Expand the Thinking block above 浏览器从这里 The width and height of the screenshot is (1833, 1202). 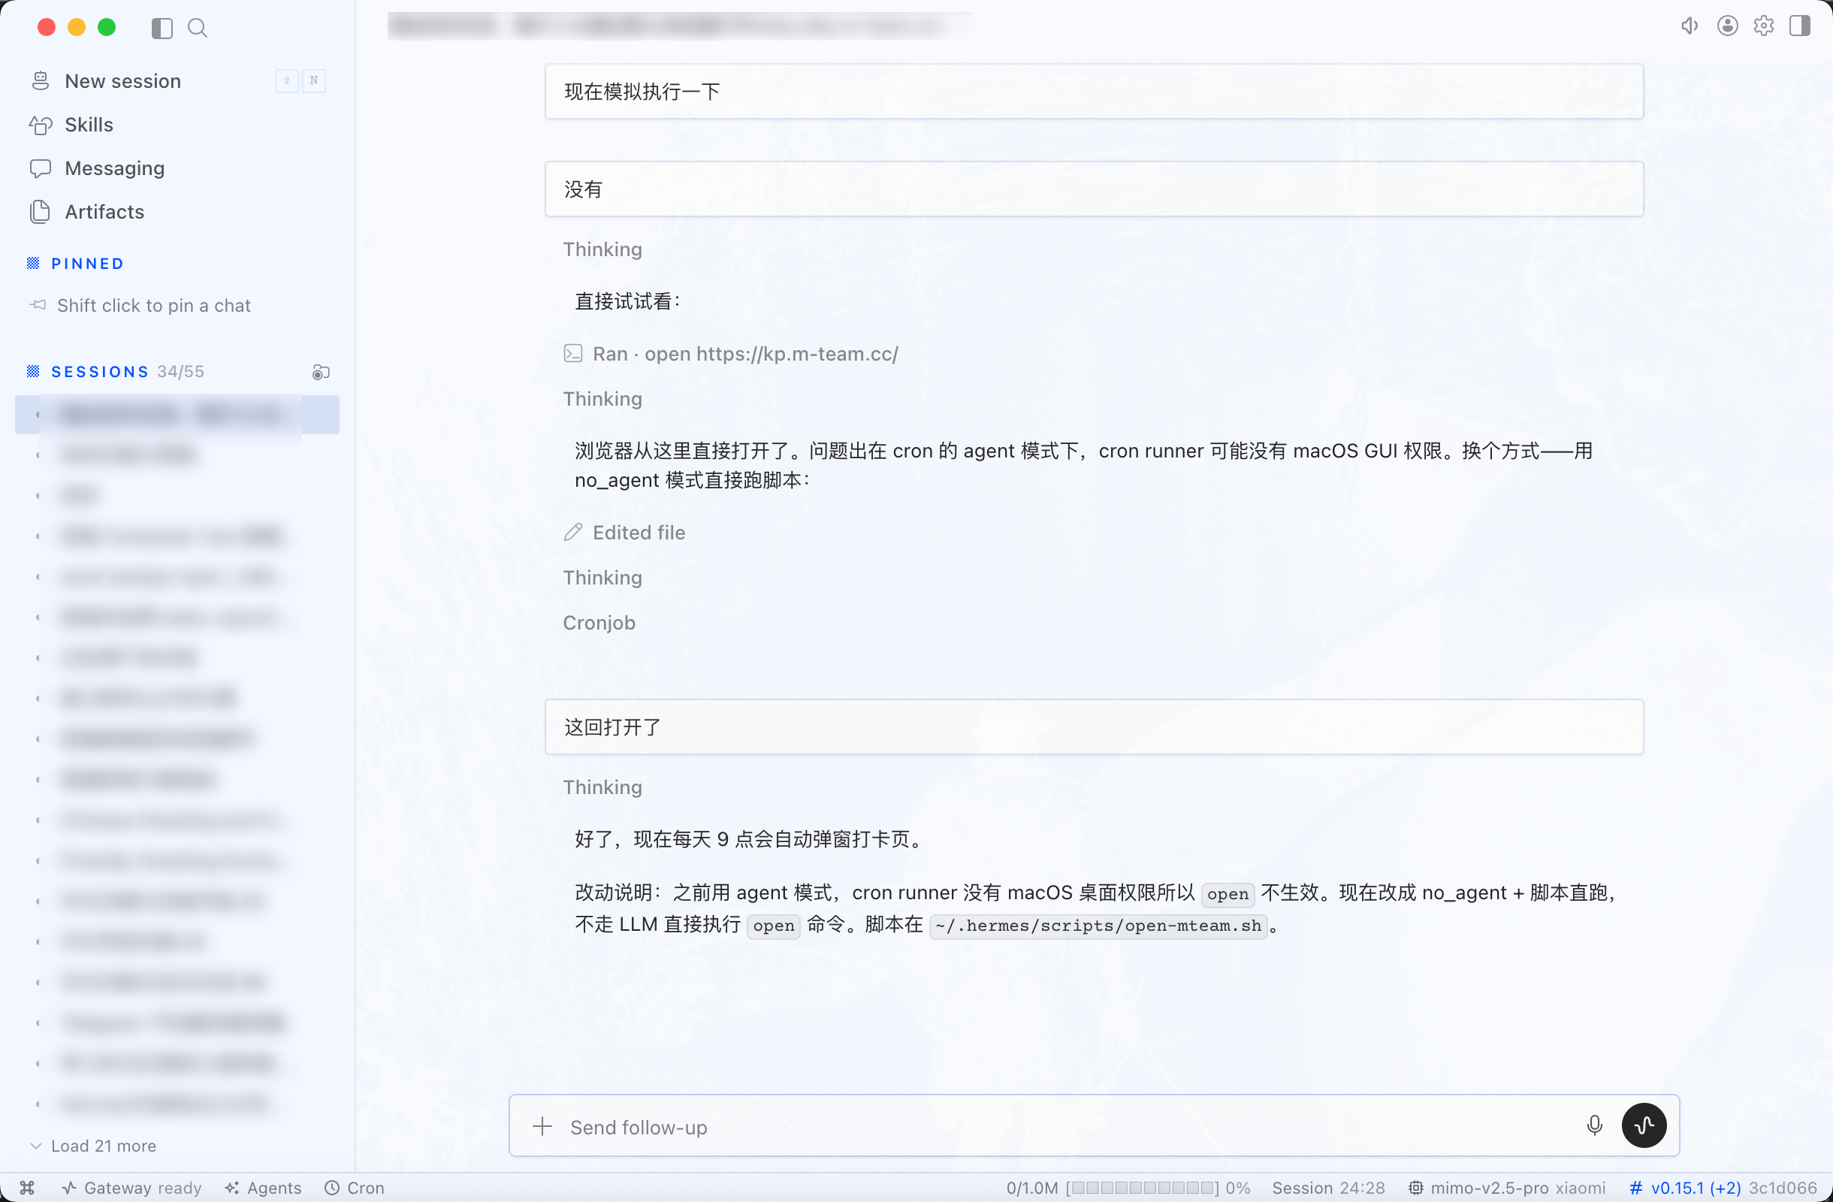(x=602, y=399)
